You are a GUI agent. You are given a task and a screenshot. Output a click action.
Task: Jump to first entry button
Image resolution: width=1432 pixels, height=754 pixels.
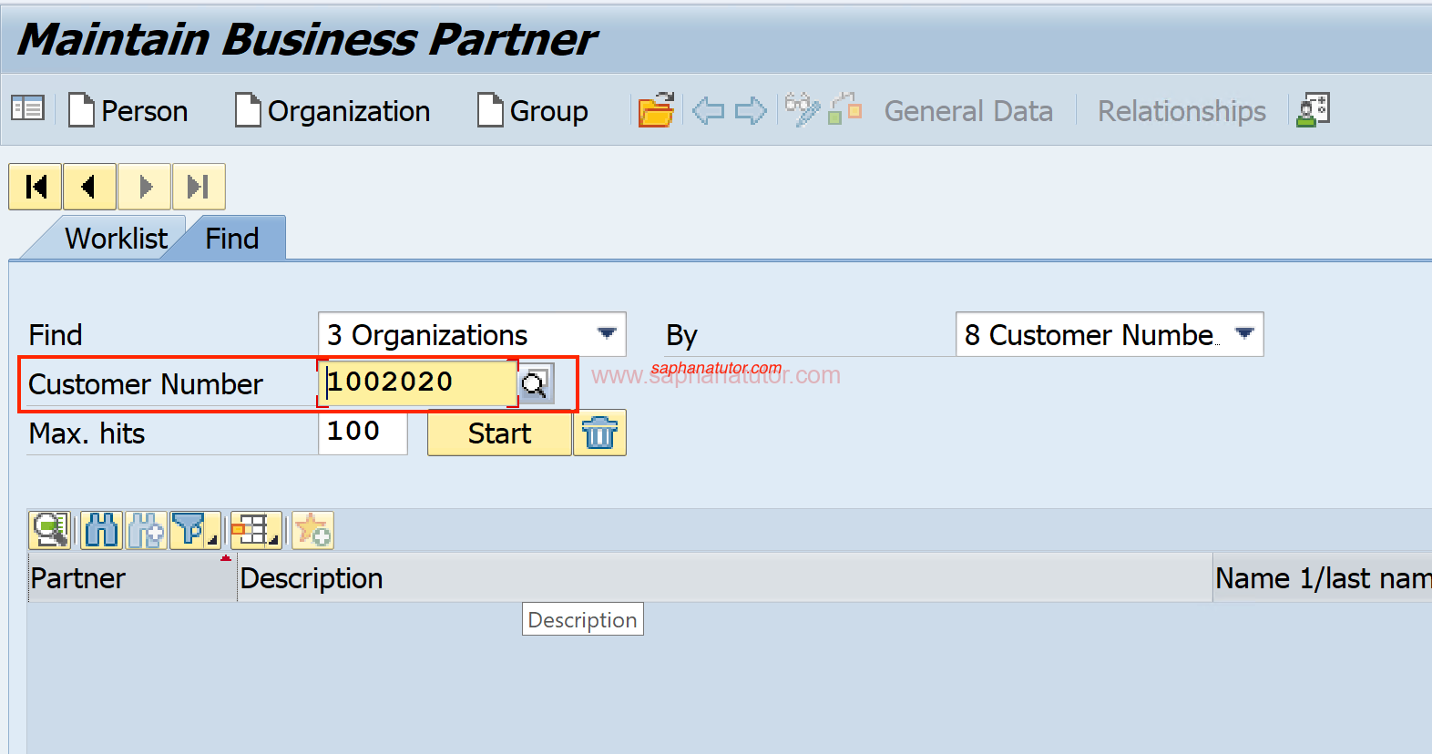click(36, 187)
